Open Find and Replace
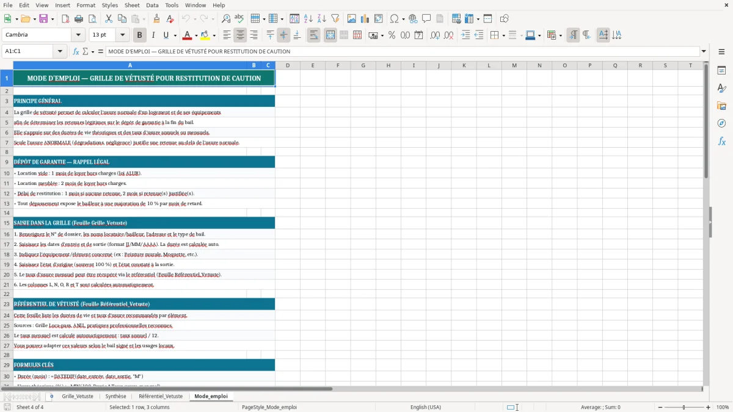 point(226,19)
